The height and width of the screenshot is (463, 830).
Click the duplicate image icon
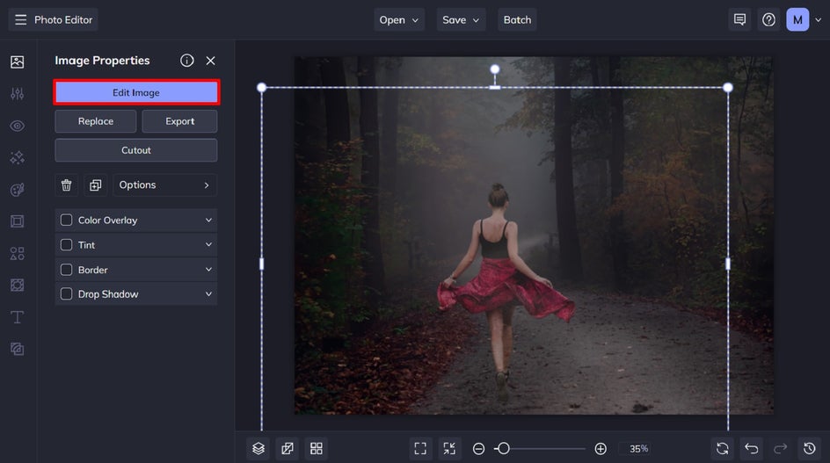coord(95,185)
